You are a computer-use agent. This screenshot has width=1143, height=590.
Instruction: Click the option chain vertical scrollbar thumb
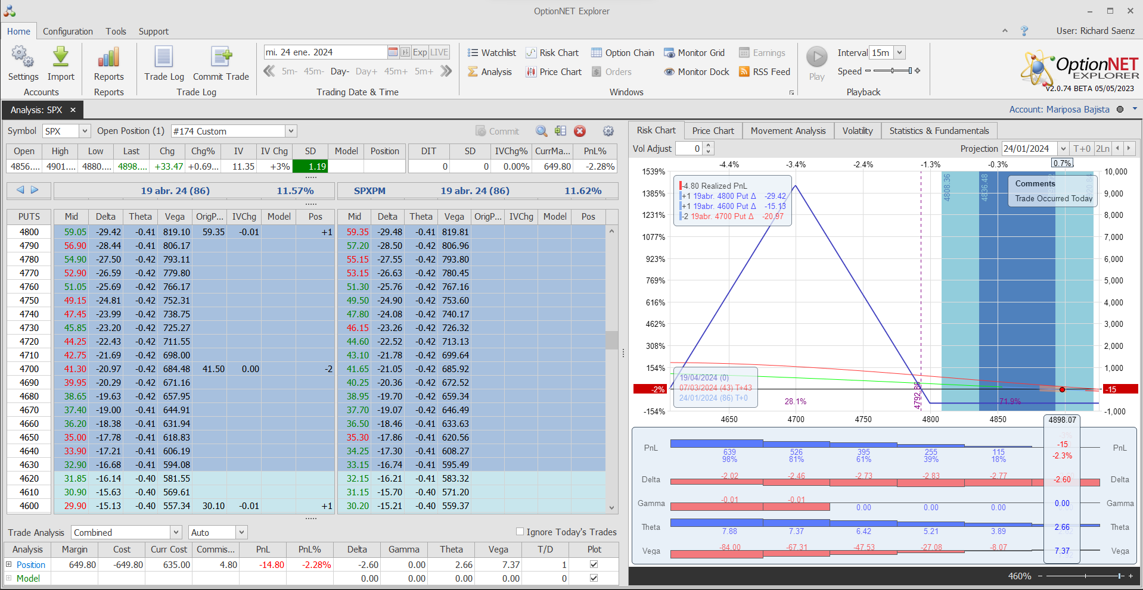(x=611, y=340)
